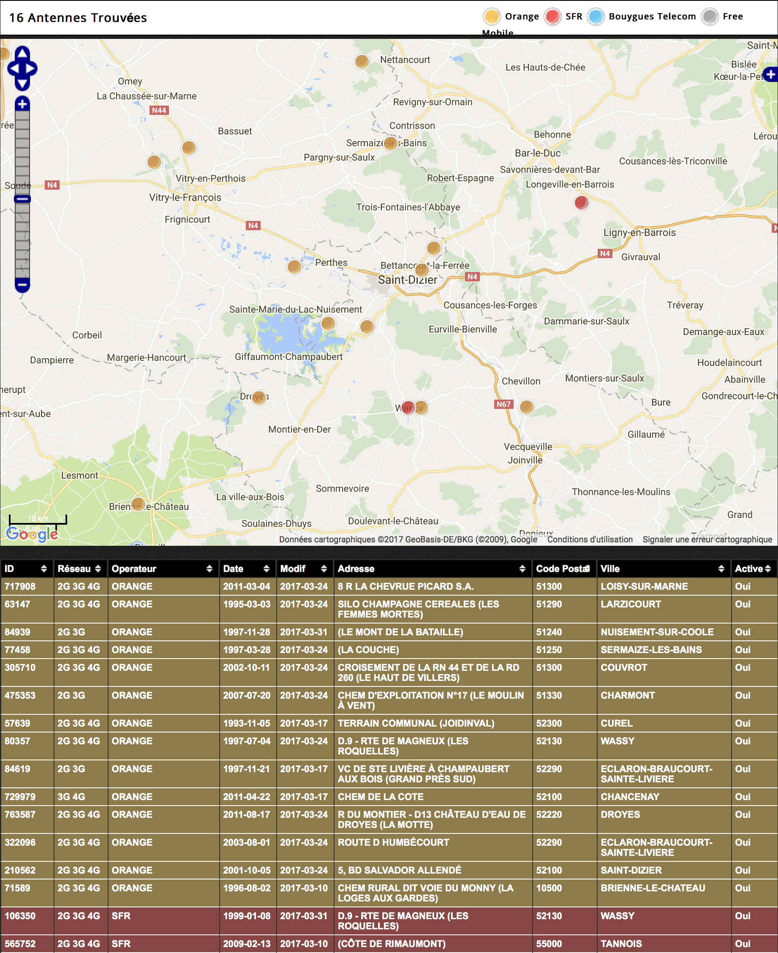
Task: Sort table by Code Postal column
Action: tap(564, 569)
